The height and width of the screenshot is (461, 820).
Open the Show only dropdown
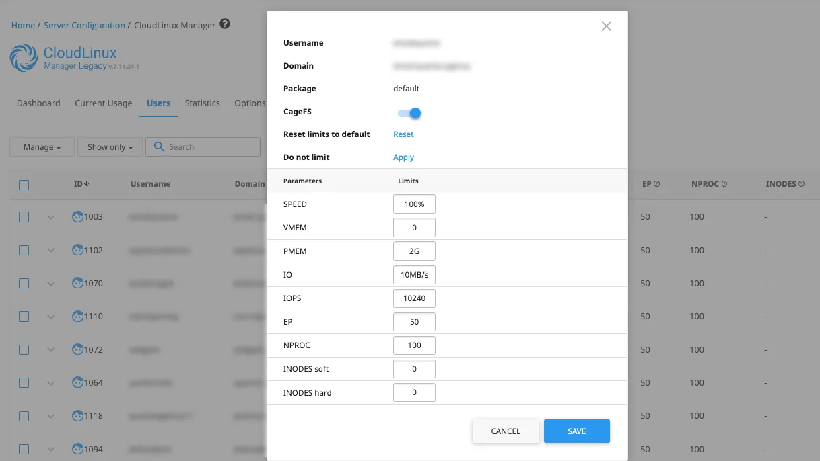pyautogui.click(x=110, y=146)
